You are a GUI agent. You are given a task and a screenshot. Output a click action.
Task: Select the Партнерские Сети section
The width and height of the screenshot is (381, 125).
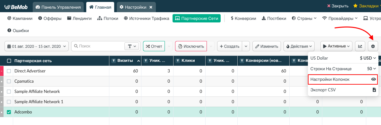pos(197,18)
